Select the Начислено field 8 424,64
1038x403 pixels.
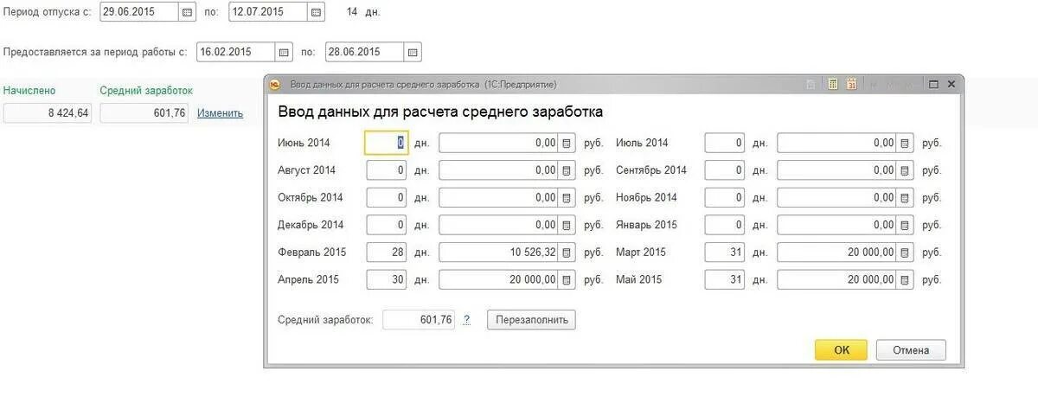click(48, 113)
